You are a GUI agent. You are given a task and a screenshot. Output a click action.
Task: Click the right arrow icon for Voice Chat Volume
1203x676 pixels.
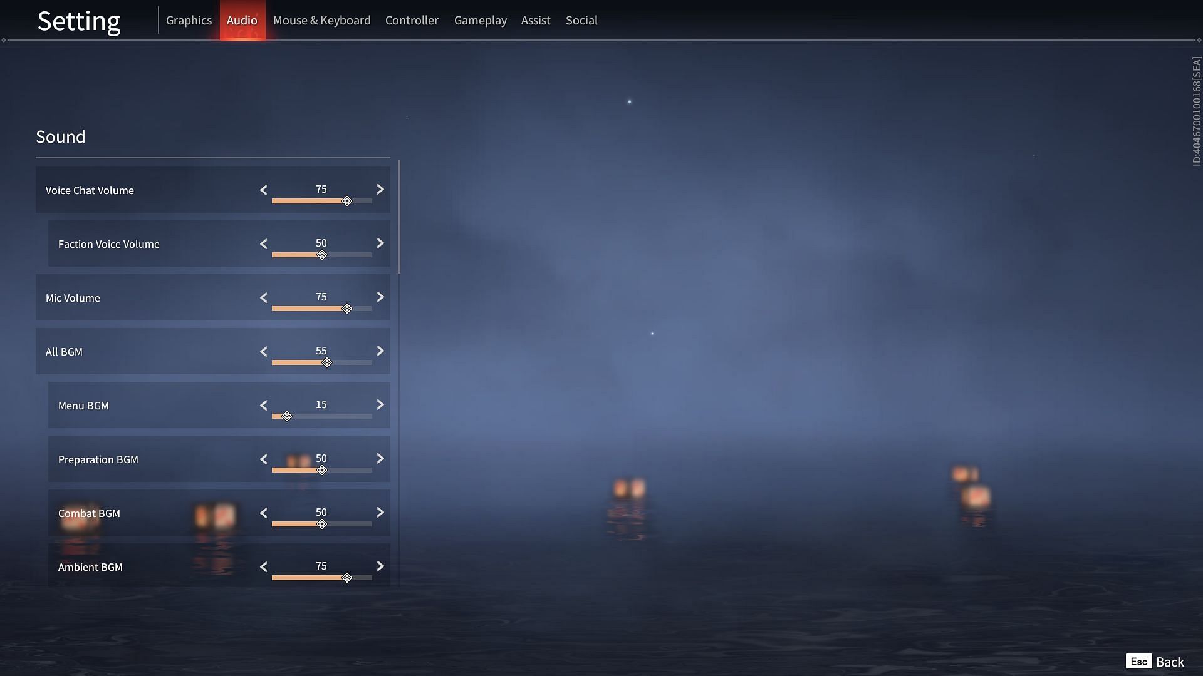point(380,189)
